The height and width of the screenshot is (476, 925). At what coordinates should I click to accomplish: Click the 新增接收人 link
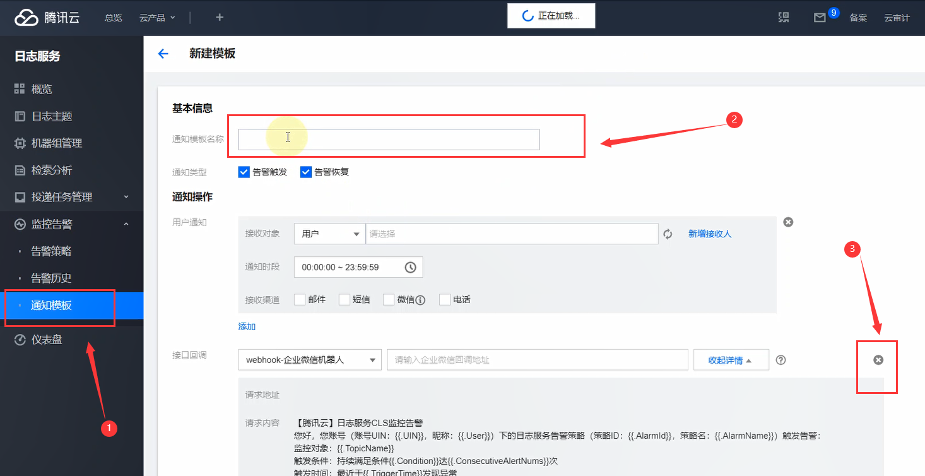[710, 234]
